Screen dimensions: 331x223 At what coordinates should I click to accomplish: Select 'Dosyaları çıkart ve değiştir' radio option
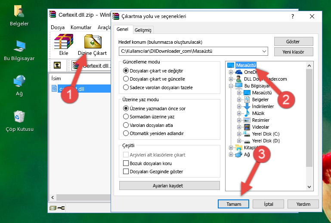[153, 71]
